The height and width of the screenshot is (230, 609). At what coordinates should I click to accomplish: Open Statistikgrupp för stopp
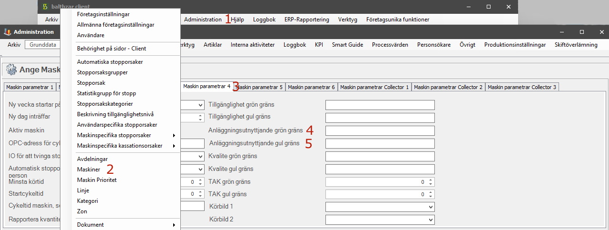[x=106, y=93]
